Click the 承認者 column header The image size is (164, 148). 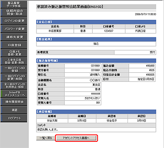pos(112,116)
